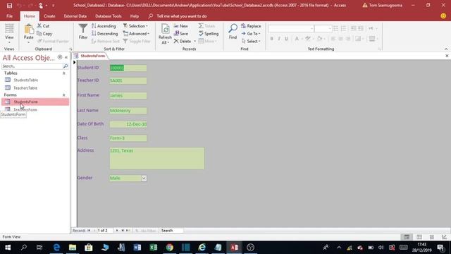This screenshot has width=451, height=254.
Task: Save the current record
Action: (x=181, y=34)
